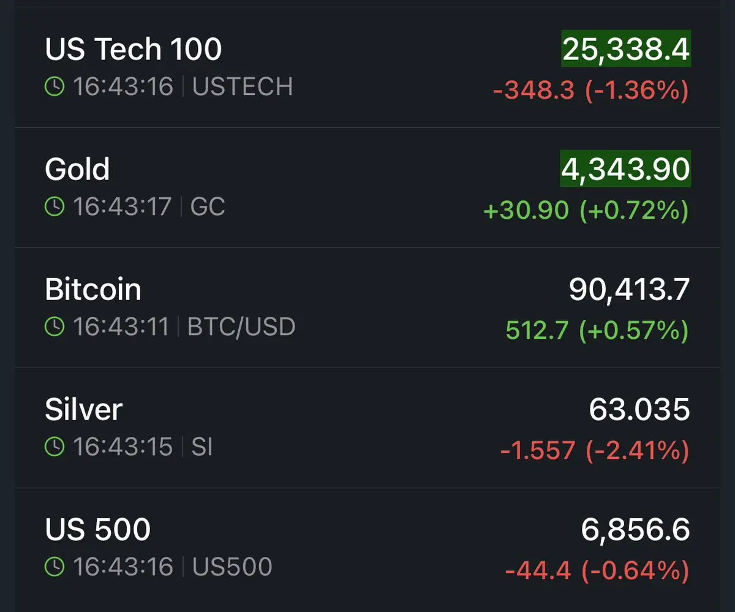Click the US500 ticker symbol

tap(232, 567)
